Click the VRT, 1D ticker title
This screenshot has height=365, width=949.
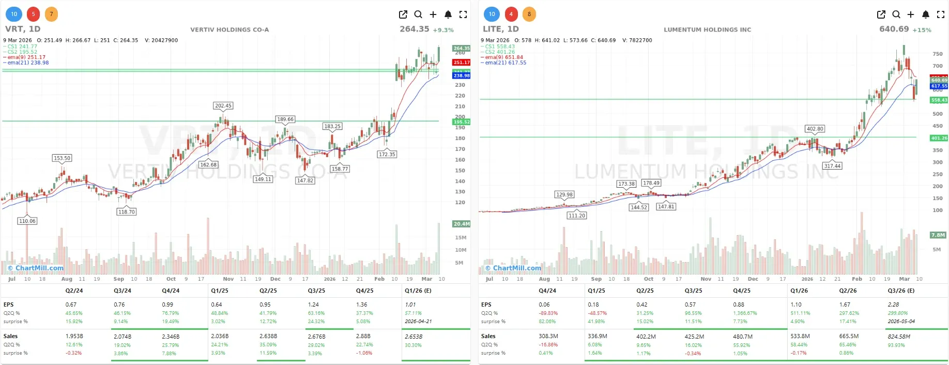23,29
